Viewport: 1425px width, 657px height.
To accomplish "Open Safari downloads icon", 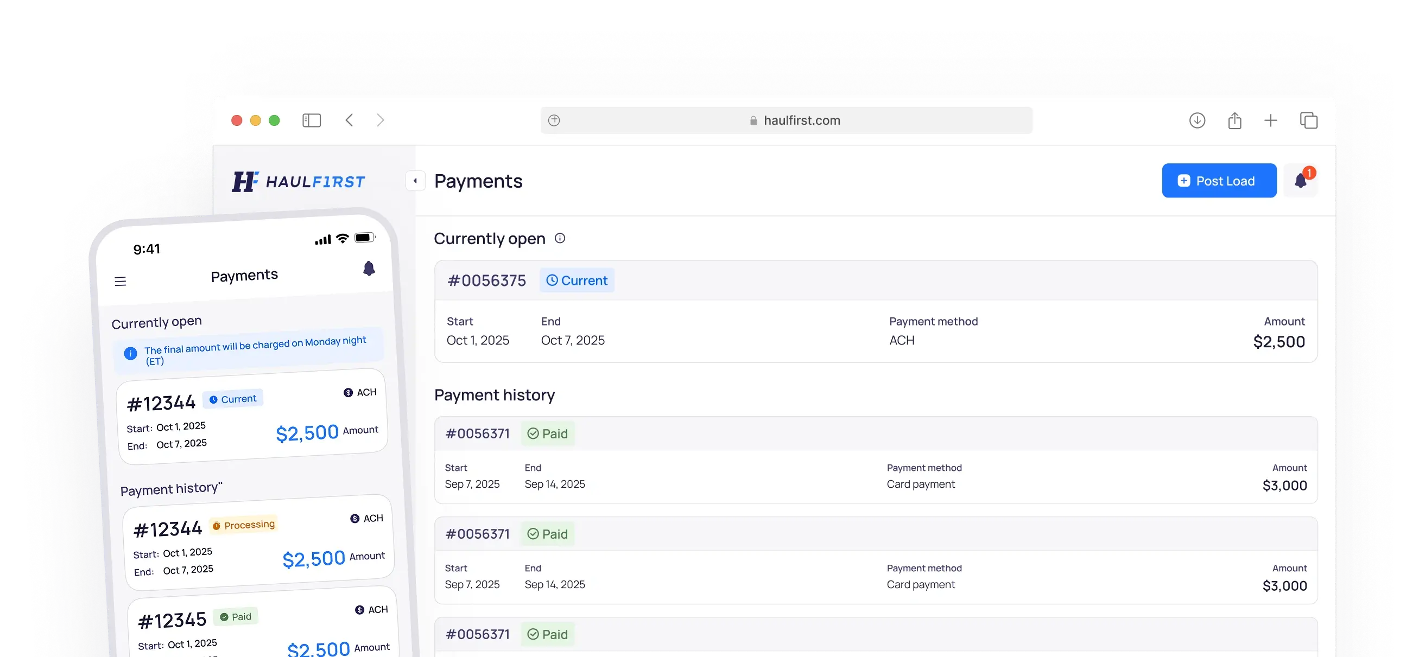I will tap(1197, 120).
